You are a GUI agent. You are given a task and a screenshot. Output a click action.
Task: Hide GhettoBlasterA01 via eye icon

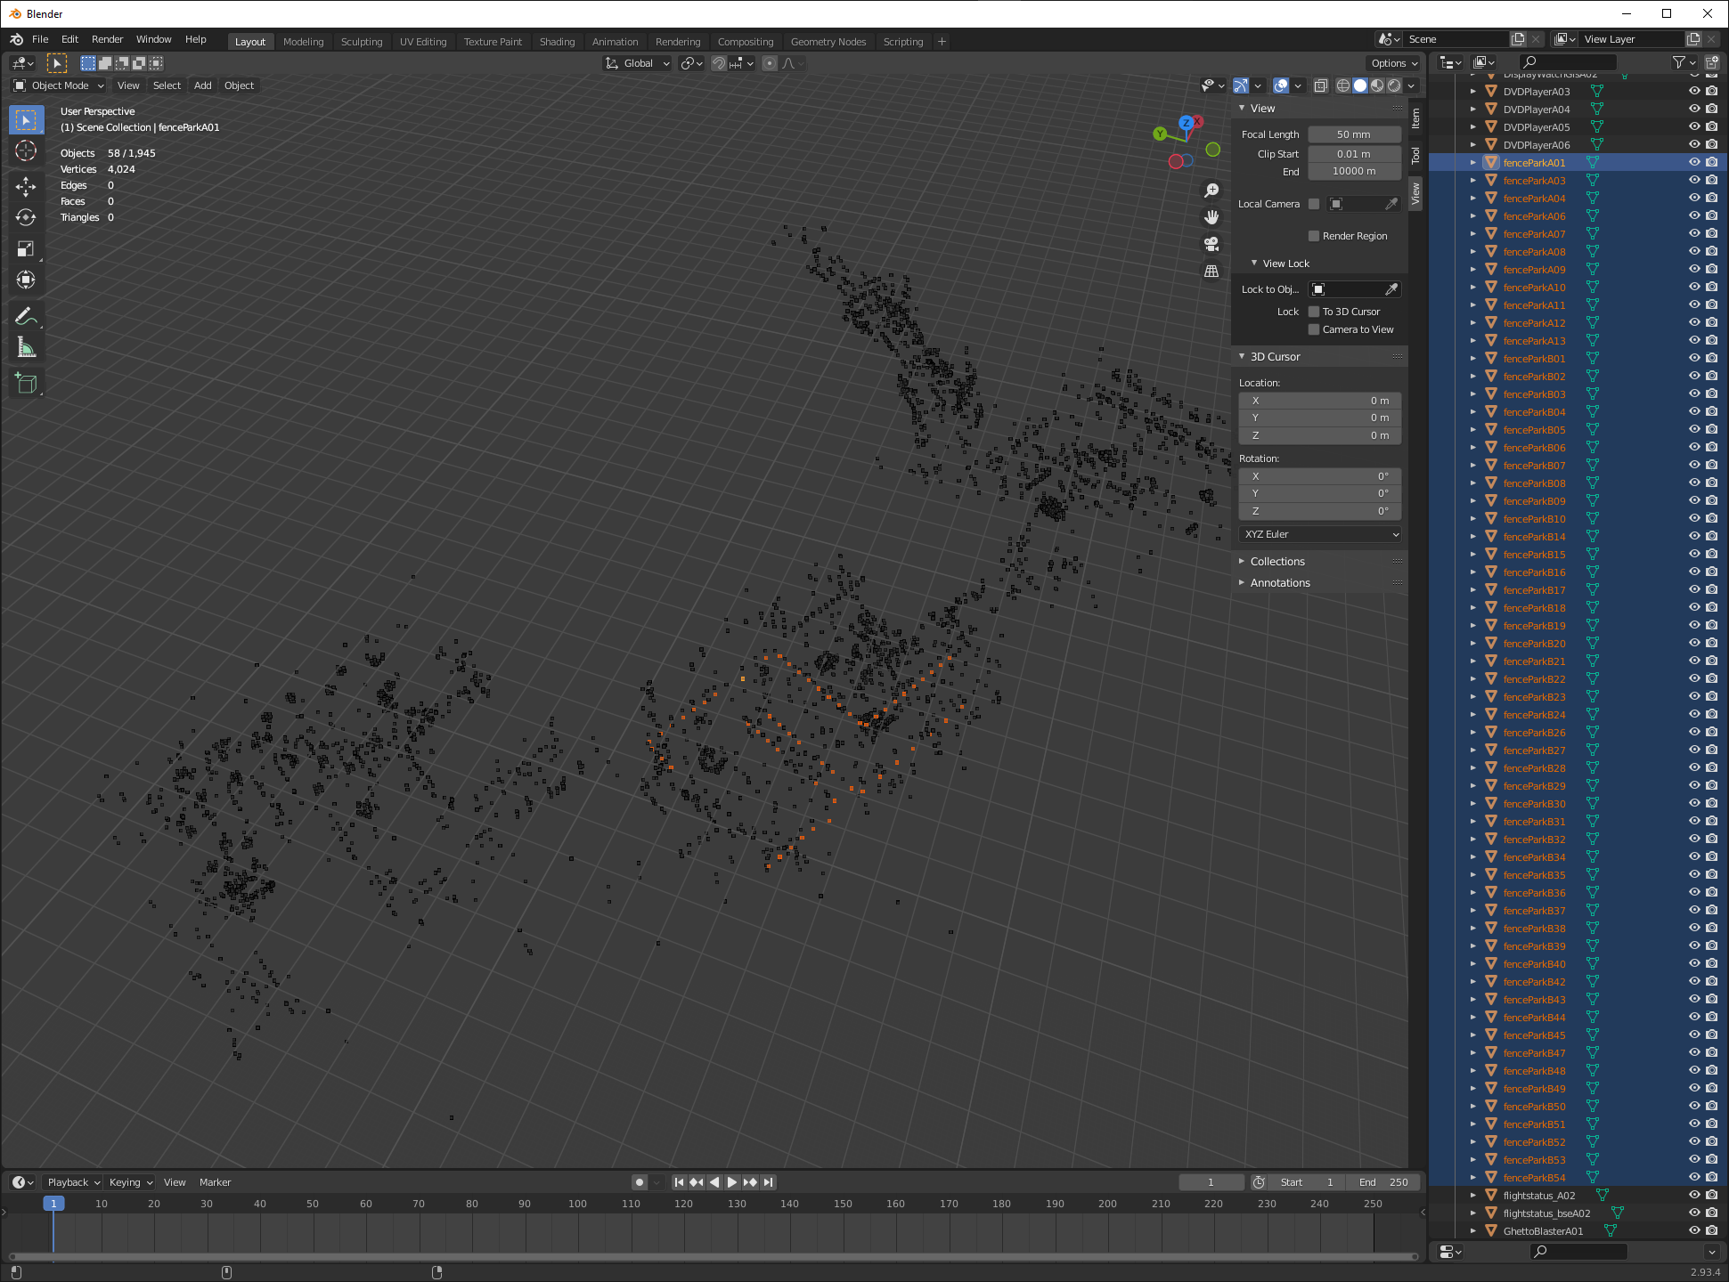pos(1694,1230)
